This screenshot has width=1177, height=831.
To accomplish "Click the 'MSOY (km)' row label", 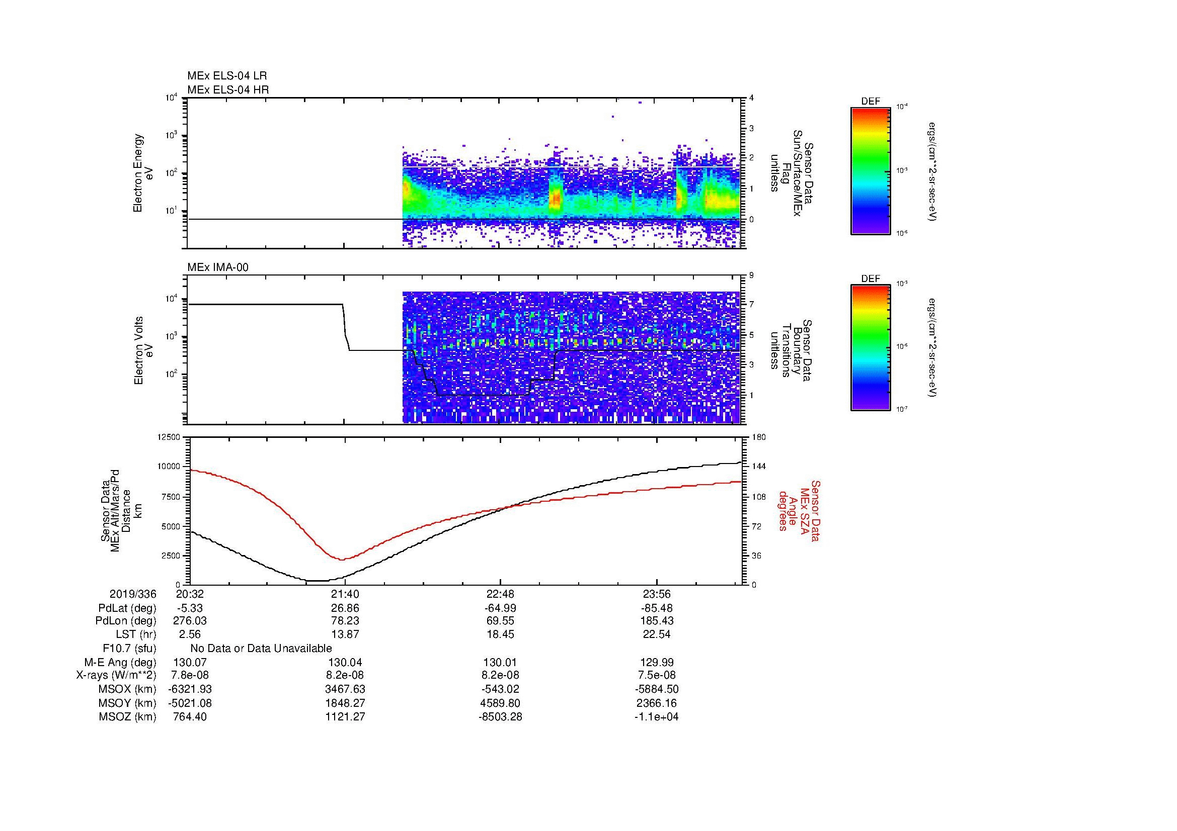I will point(127,703).
